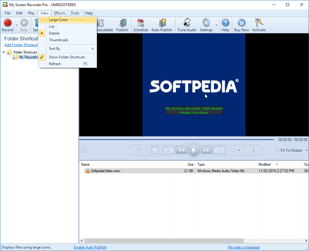Screen dimensions: 309x251
Task: Click the Enable Auto Publish link
Action: (90, 247)
